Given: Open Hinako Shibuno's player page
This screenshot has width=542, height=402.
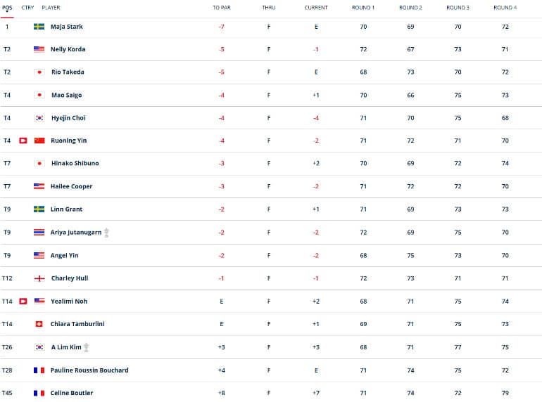Looking at the screenshot, I should pyautogui.click(x=75, y=163).
